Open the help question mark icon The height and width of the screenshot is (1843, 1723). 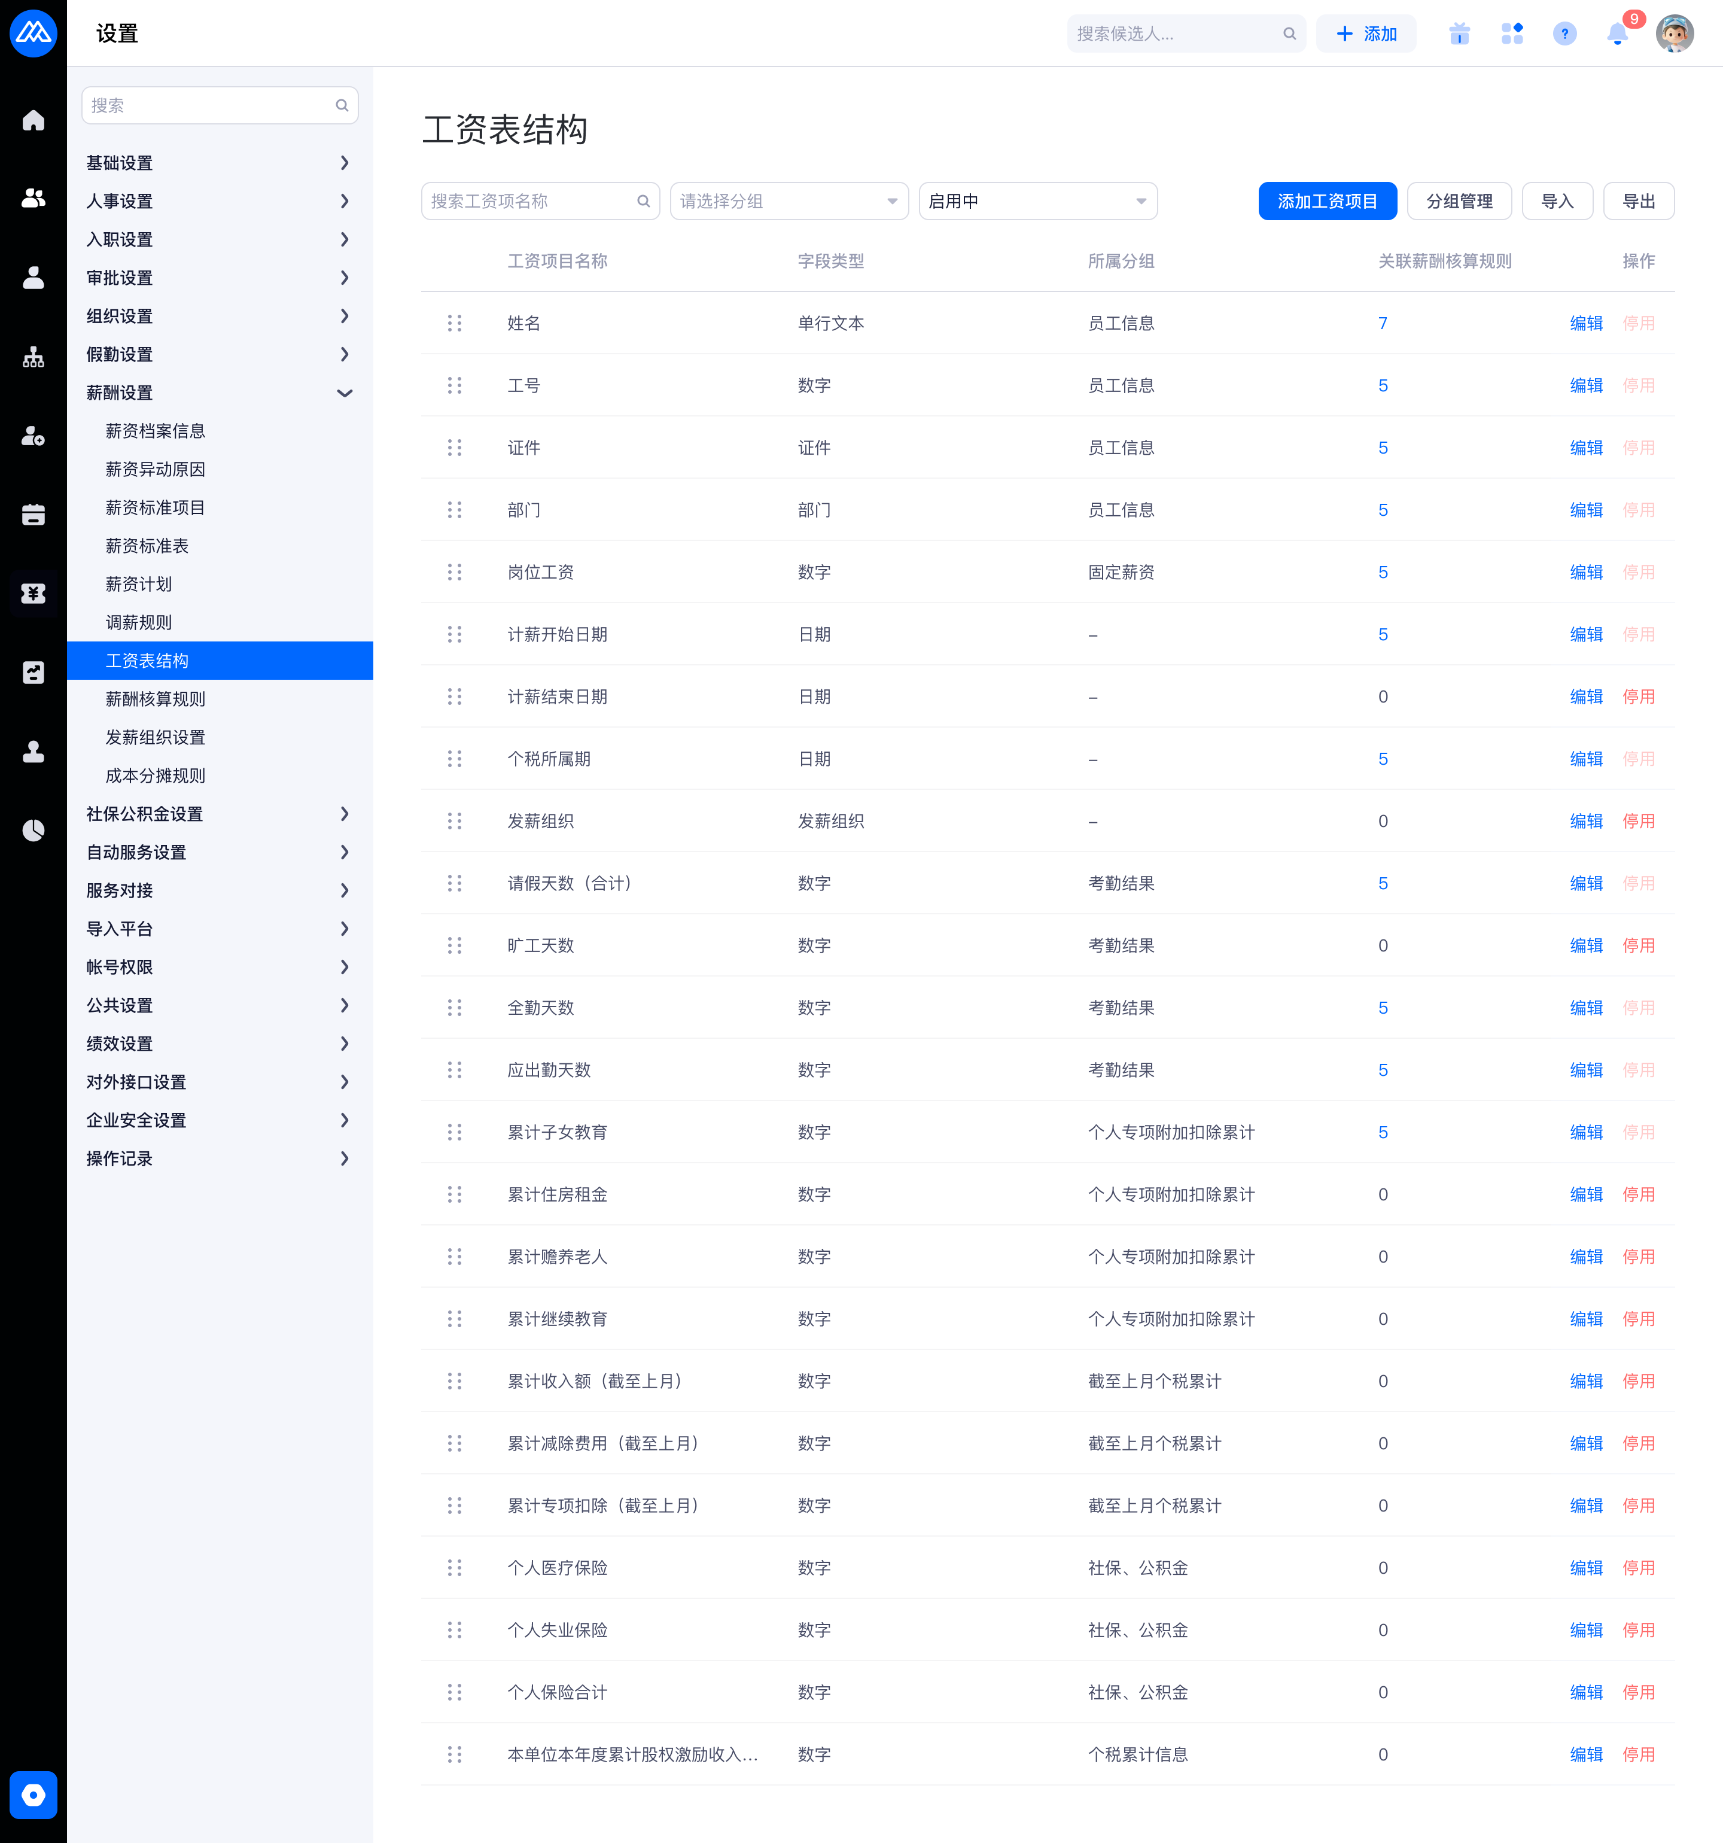[x=1564, y=34]
